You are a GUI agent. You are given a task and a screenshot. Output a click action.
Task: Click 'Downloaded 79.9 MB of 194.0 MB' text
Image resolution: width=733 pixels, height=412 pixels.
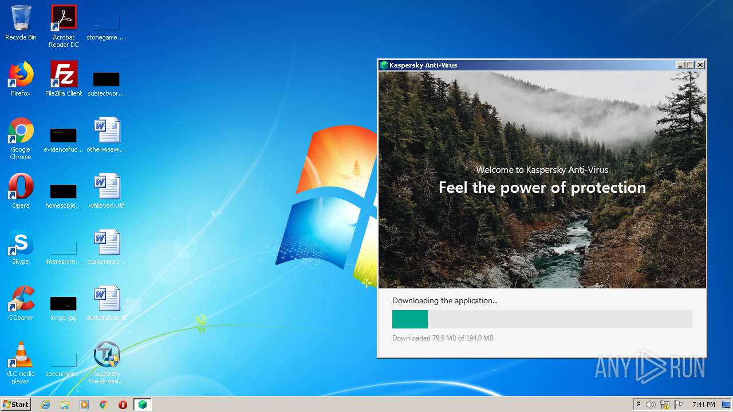[x=443, y=338]
